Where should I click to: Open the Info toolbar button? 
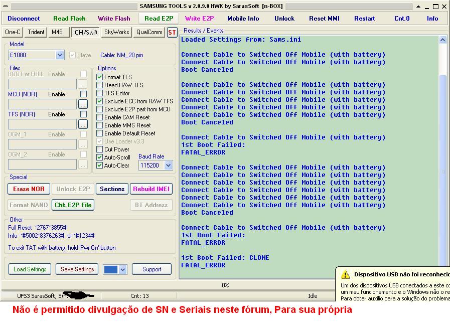pos(432,19)
